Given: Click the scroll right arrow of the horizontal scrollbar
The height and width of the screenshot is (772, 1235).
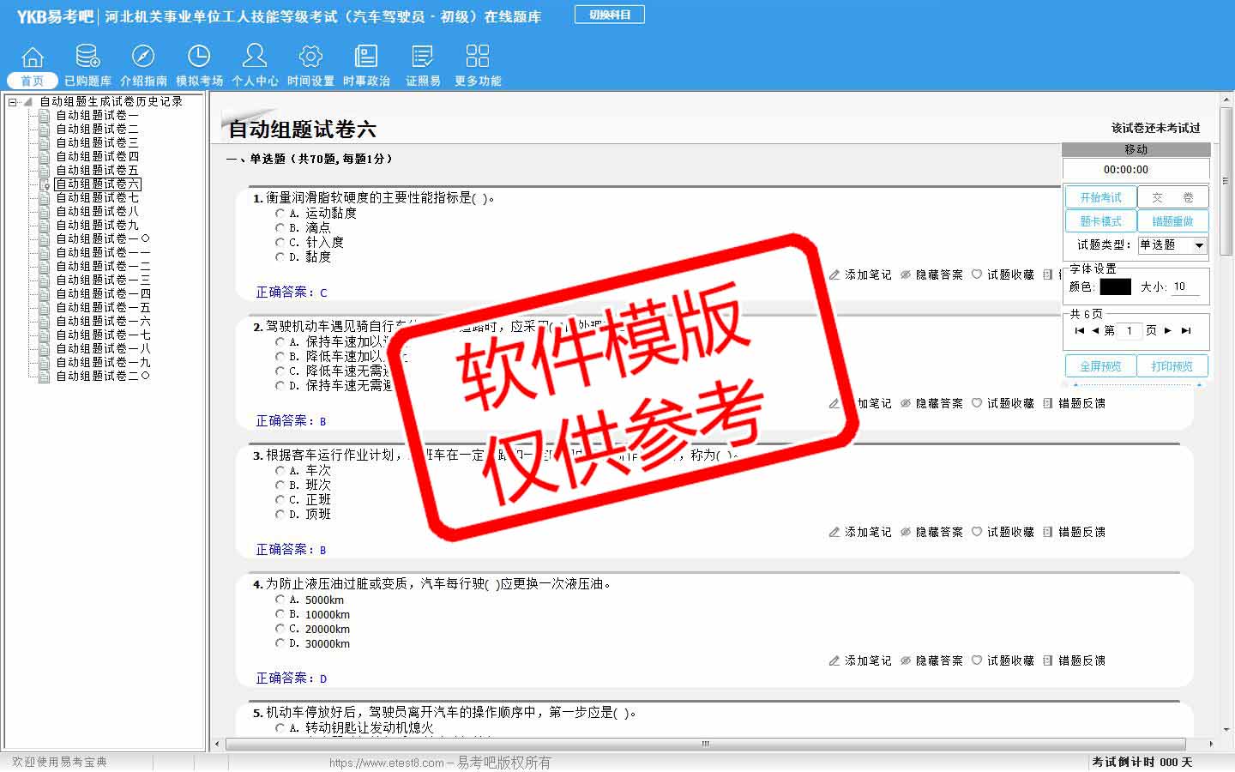Looking at the screenshot, I should pos(1210,744).
